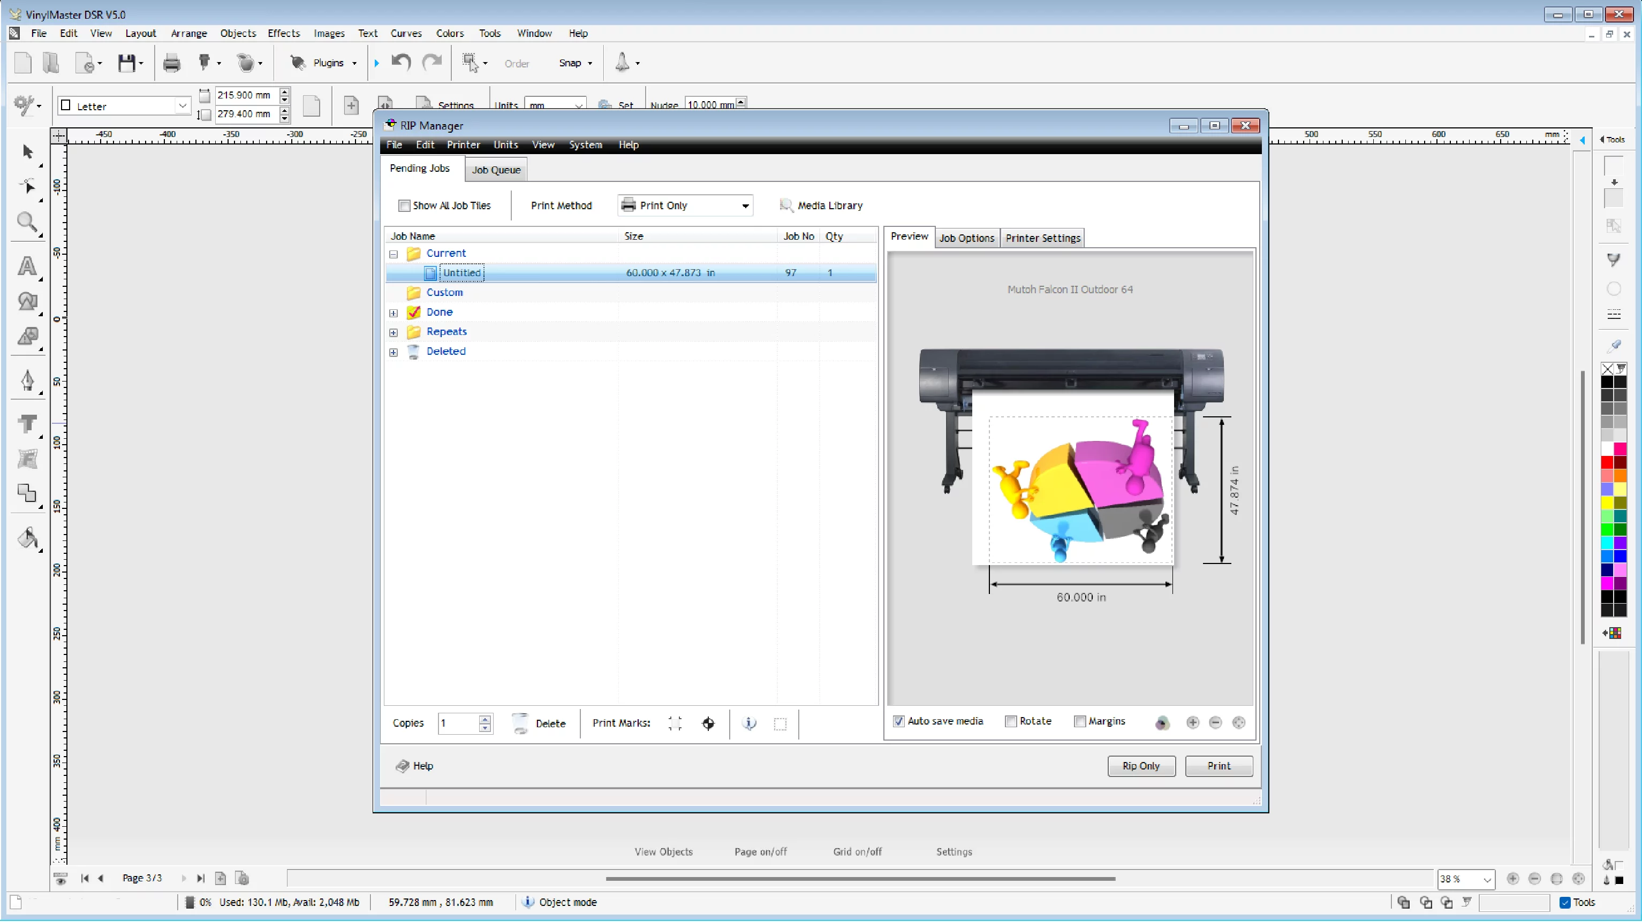Open Printer menu in RIP Manager
The width and height of the screenshot is (1642, 922).
coord(464,144)
